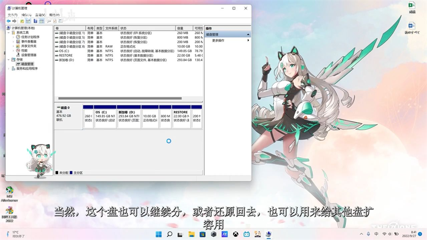Screen dimensions: 427x240
Task: Select the RESTORE volume row
Action: pos(129,55)
